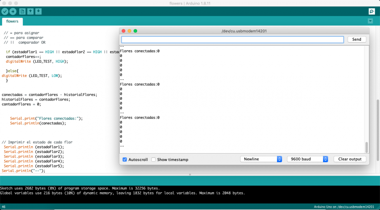Expand the tab options dropdown arrow

point(370,21)
